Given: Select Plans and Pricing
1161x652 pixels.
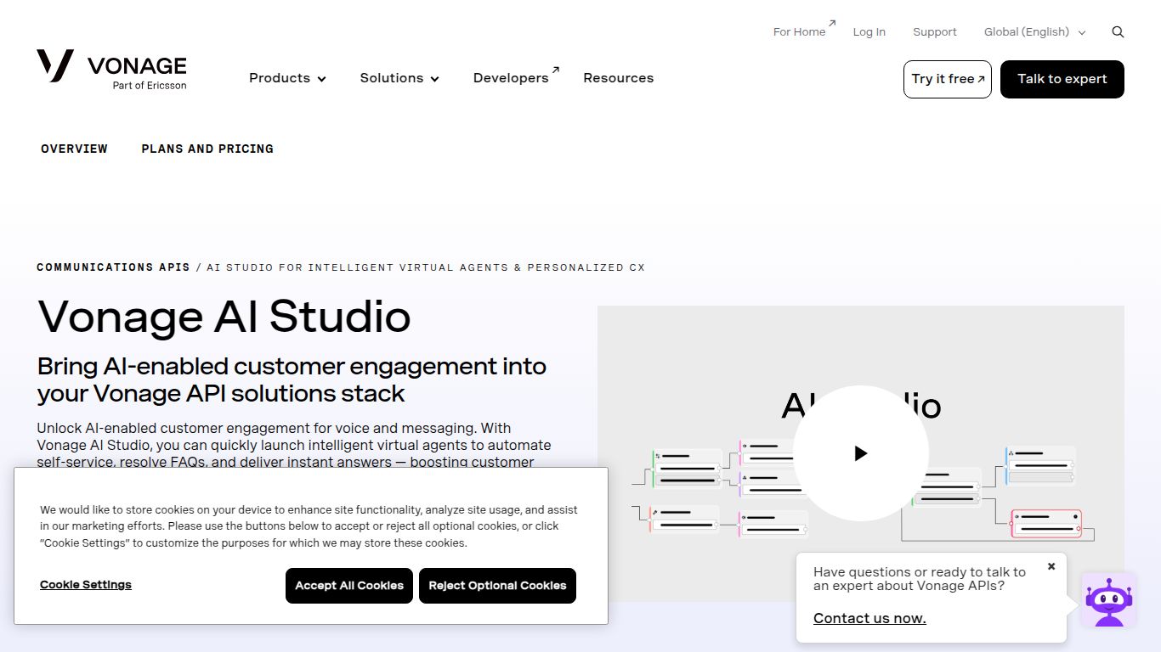Looking at the screenshot, I should click(x=207, y=149).
